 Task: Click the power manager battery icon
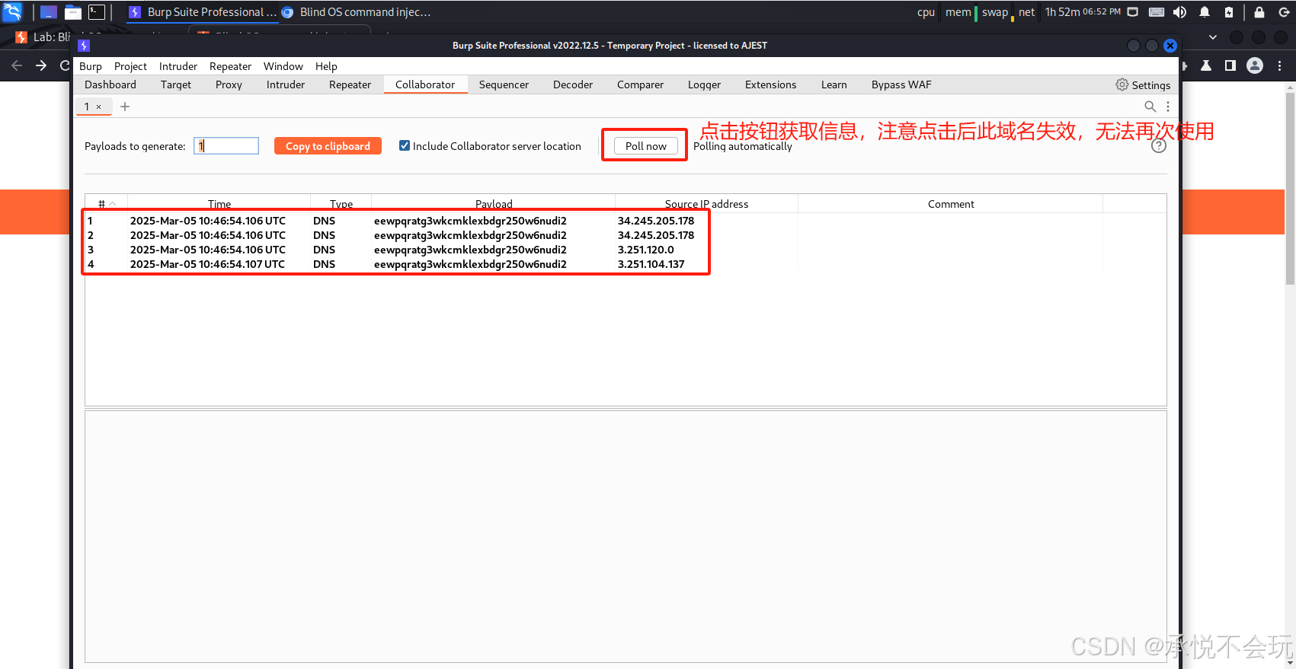pos(1229,12)
